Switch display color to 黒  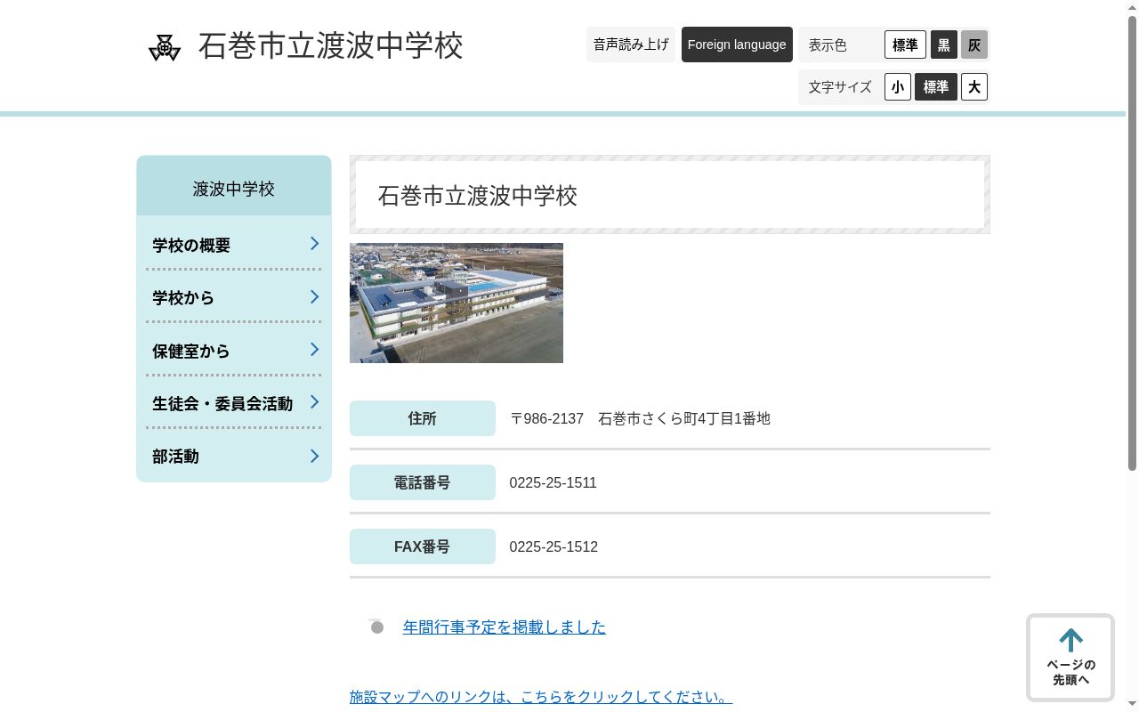click(944, 44)
